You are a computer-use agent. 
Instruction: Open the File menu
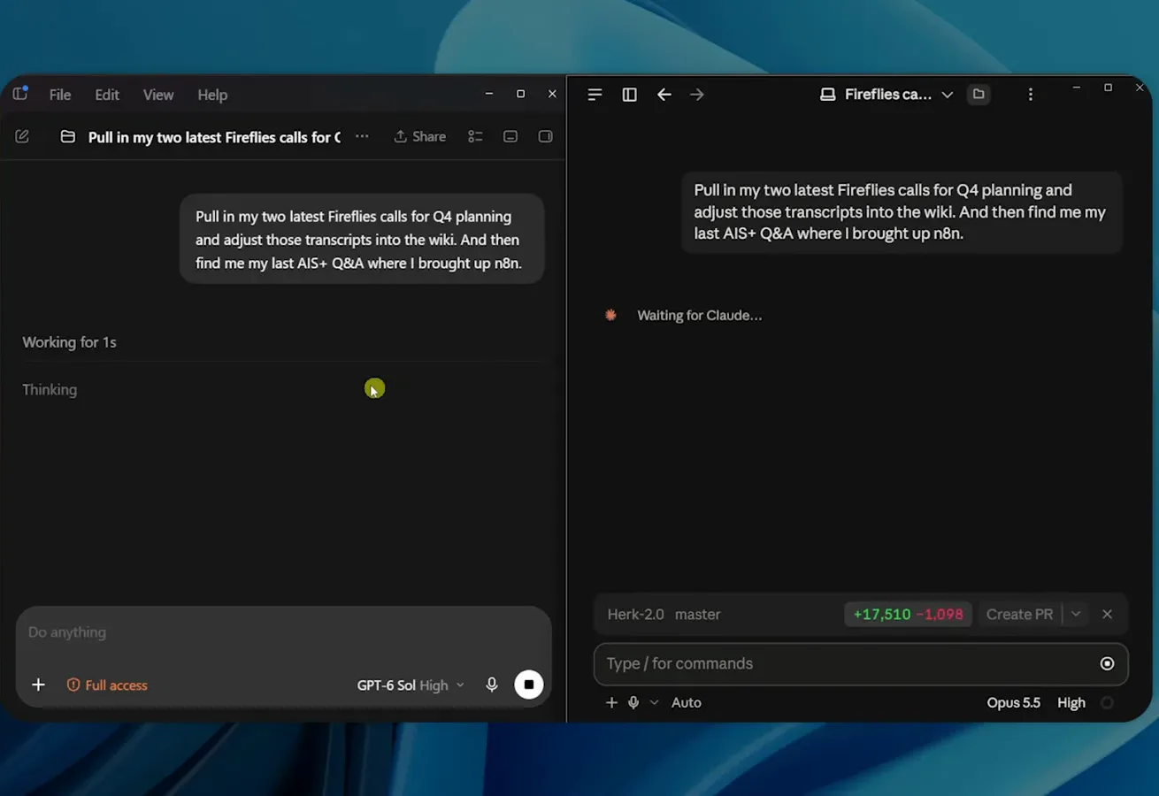pos(60,95)
